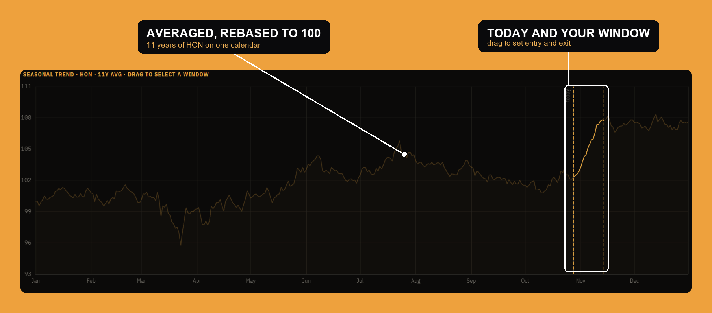
Task: Select the "Dec" x-axis label
Action: [x=634, y=281]
